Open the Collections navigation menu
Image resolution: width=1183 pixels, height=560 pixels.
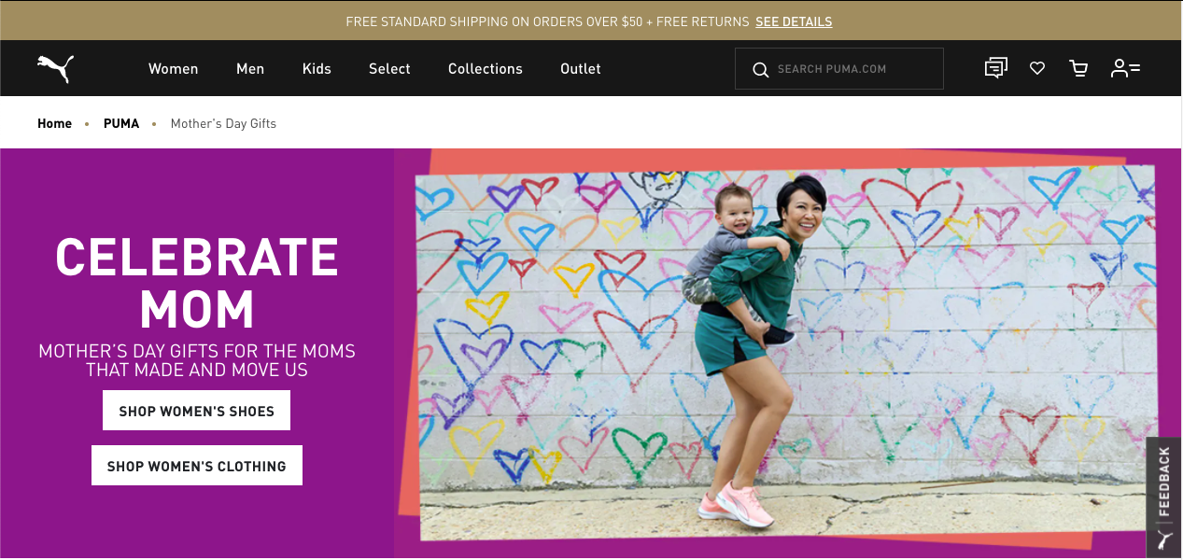coord(486,68)
